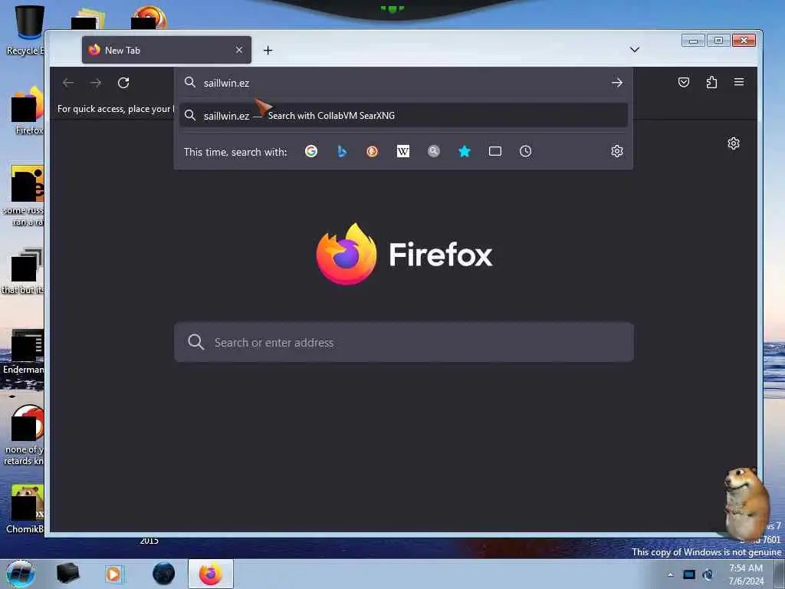This screenshot has width=785, height=589.
Task: Open the globe browser taskbar icon
Action: [x=164, y=574]
